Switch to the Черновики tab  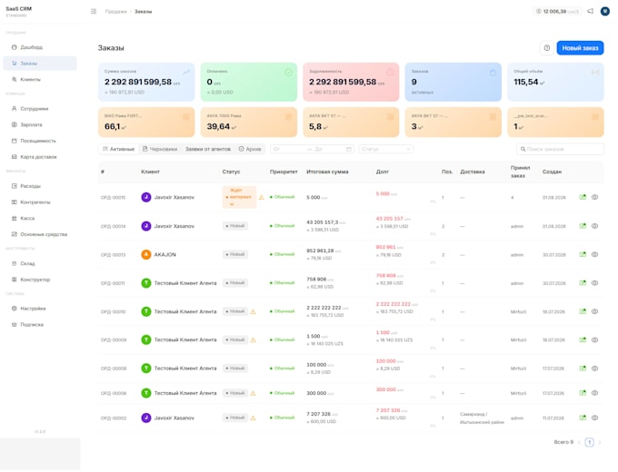160,149
